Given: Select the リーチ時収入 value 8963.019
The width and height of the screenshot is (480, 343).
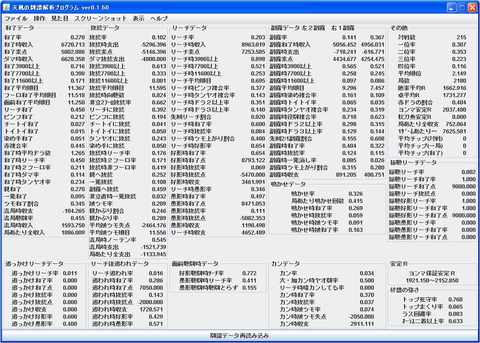Looking at the screenshot, I should [253, 45].
